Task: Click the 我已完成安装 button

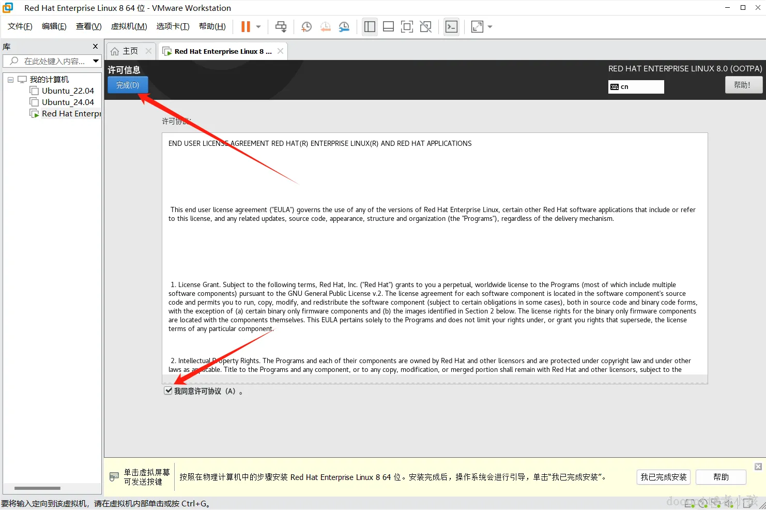Action: pos(664,477)
